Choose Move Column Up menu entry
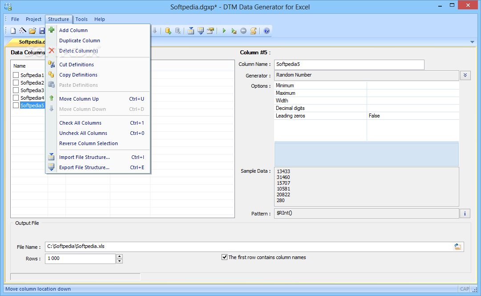The height and width of the screenshot is (296, 481). [x=98, y=99]
